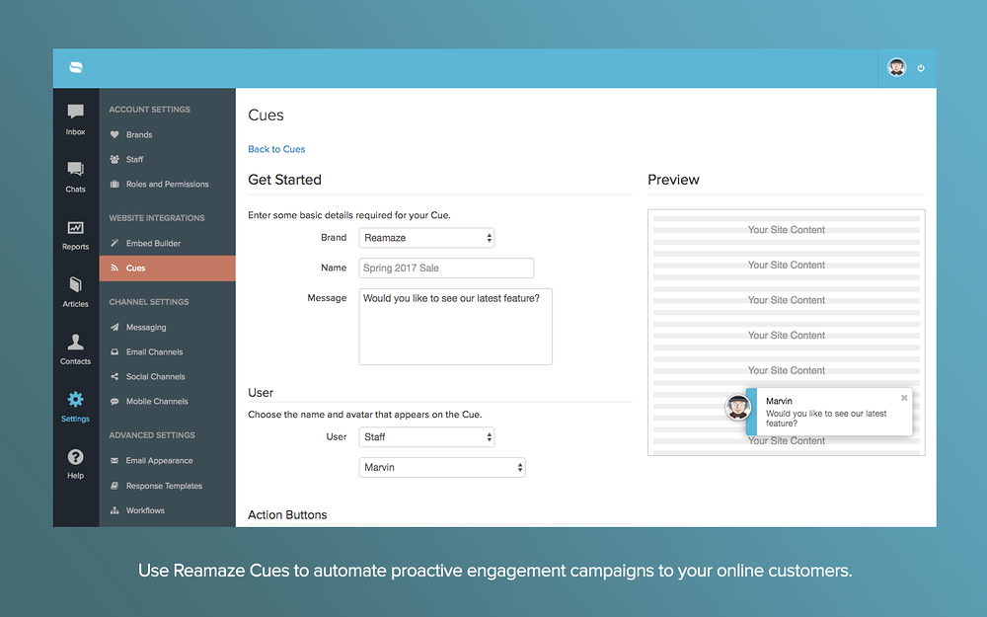
Task: Open the Articles book icon
Action: click(x=76, y=284)
